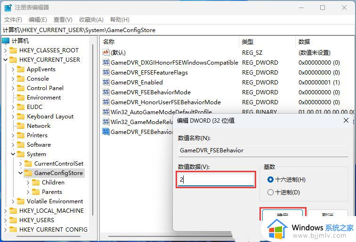Screen dimensions: 356x242
Task: Select Control Panel in the tree
Action: 45,88
